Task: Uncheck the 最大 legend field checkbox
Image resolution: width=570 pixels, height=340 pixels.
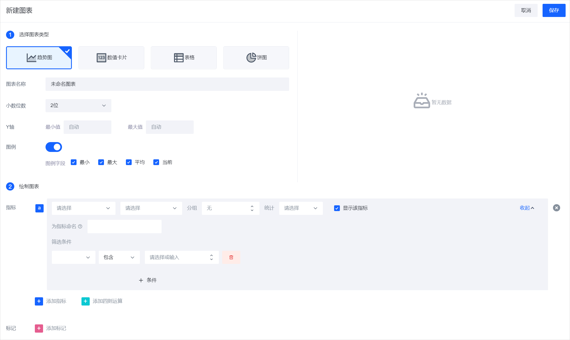Action: [101, 162]
